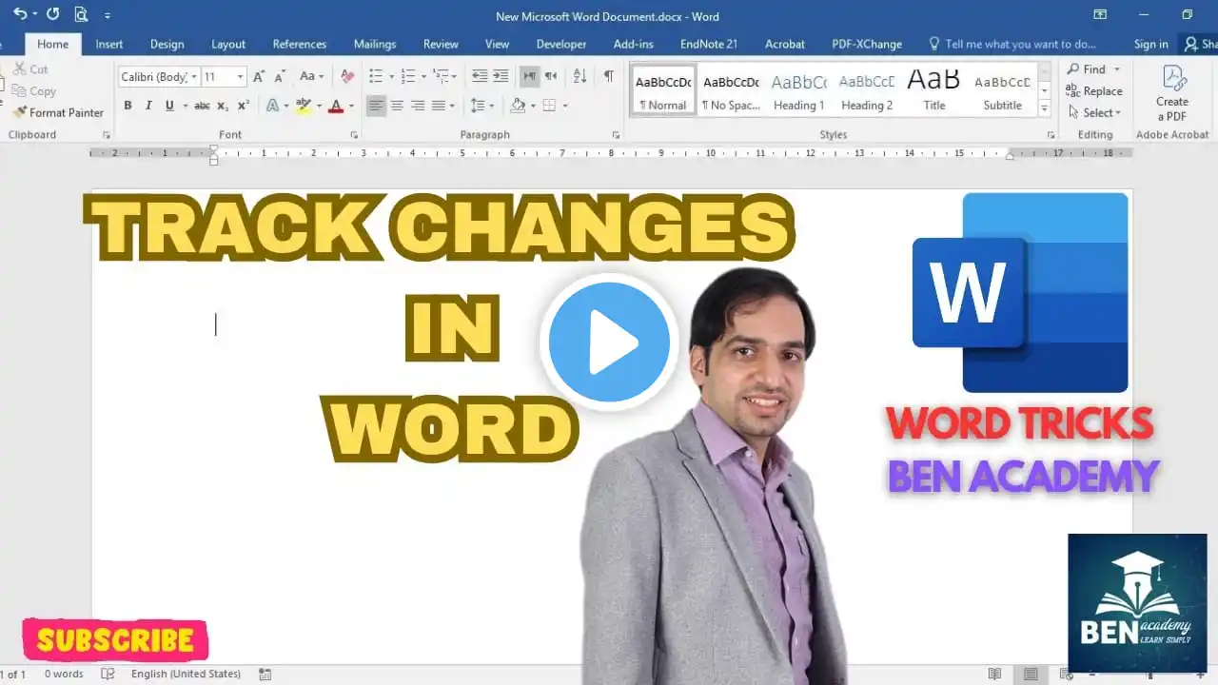The image size is (1218, 685).
Task: Apply strikethrough to text
Action: click(x=202, y=106)
